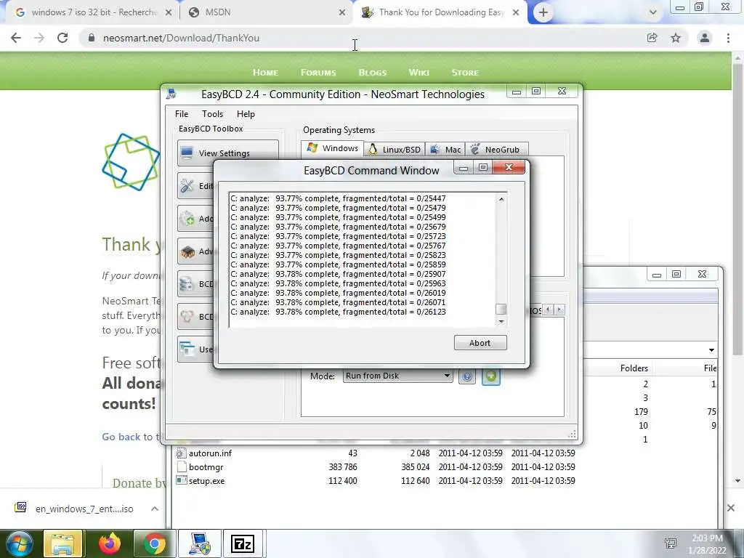This screenshot has height=558, width=744.
Task: Click the green add entry icon
Action: tap(491, 377)
